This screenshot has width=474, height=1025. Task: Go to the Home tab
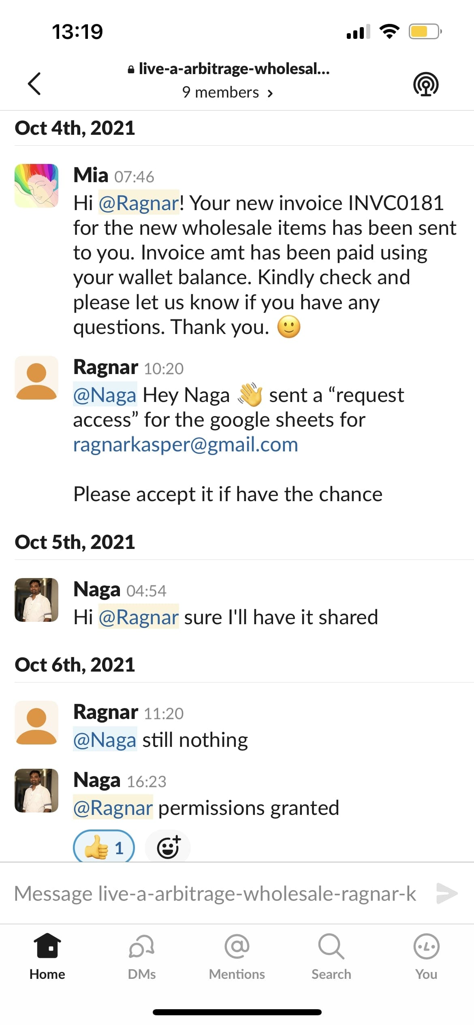tap(47, 957)
